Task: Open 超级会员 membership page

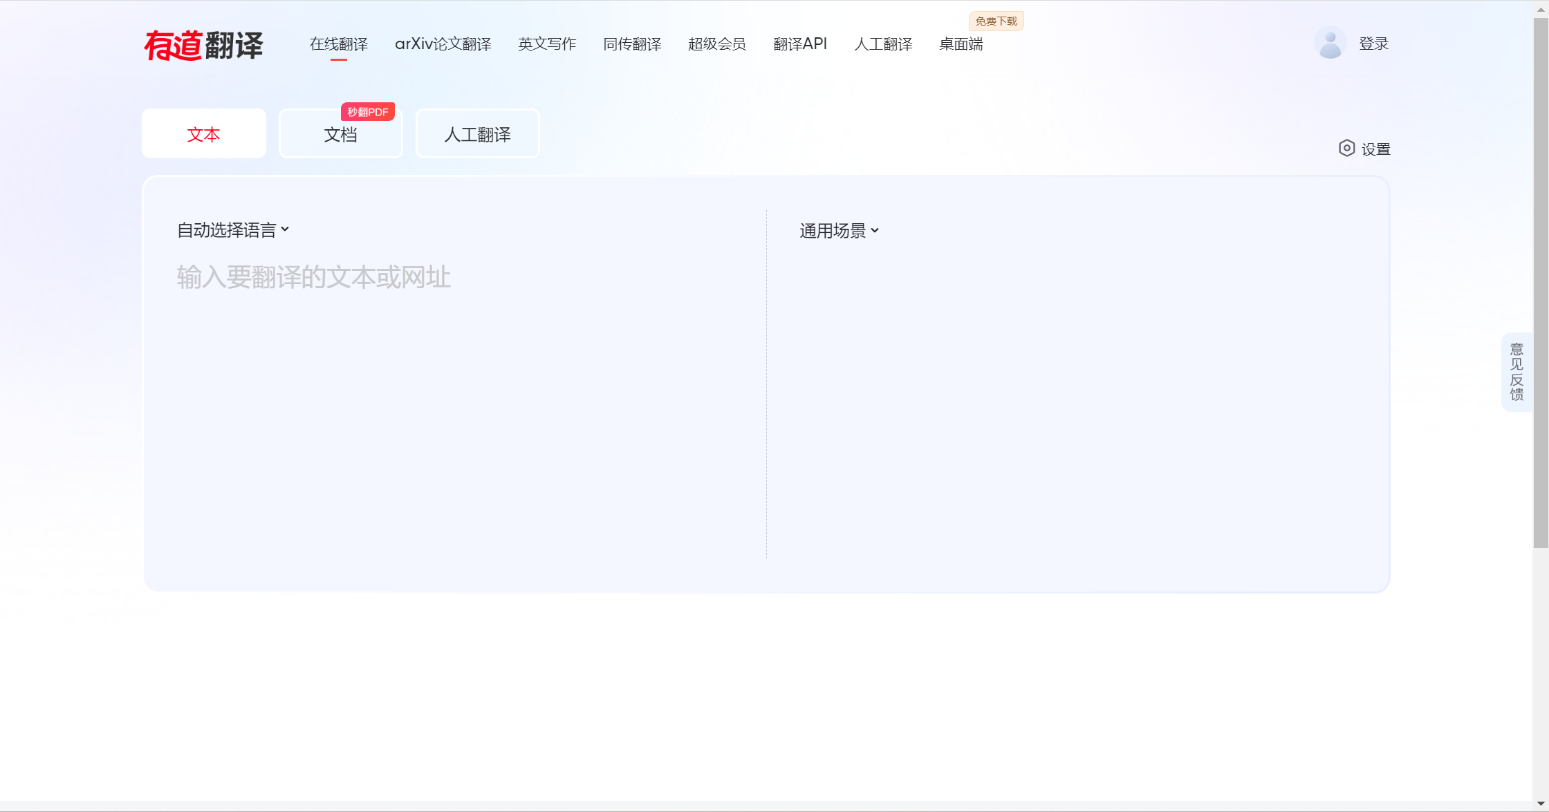Action: (717, 44)
